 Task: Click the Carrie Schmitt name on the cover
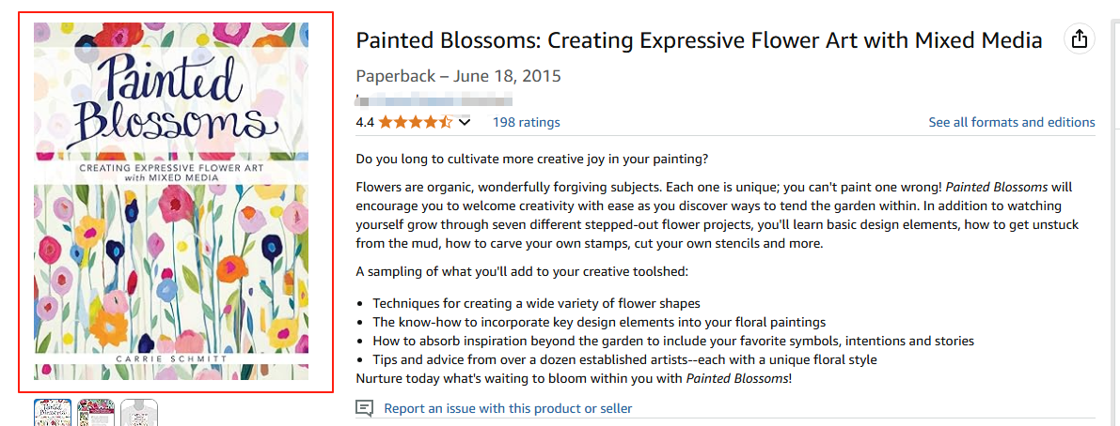(171, 358)
